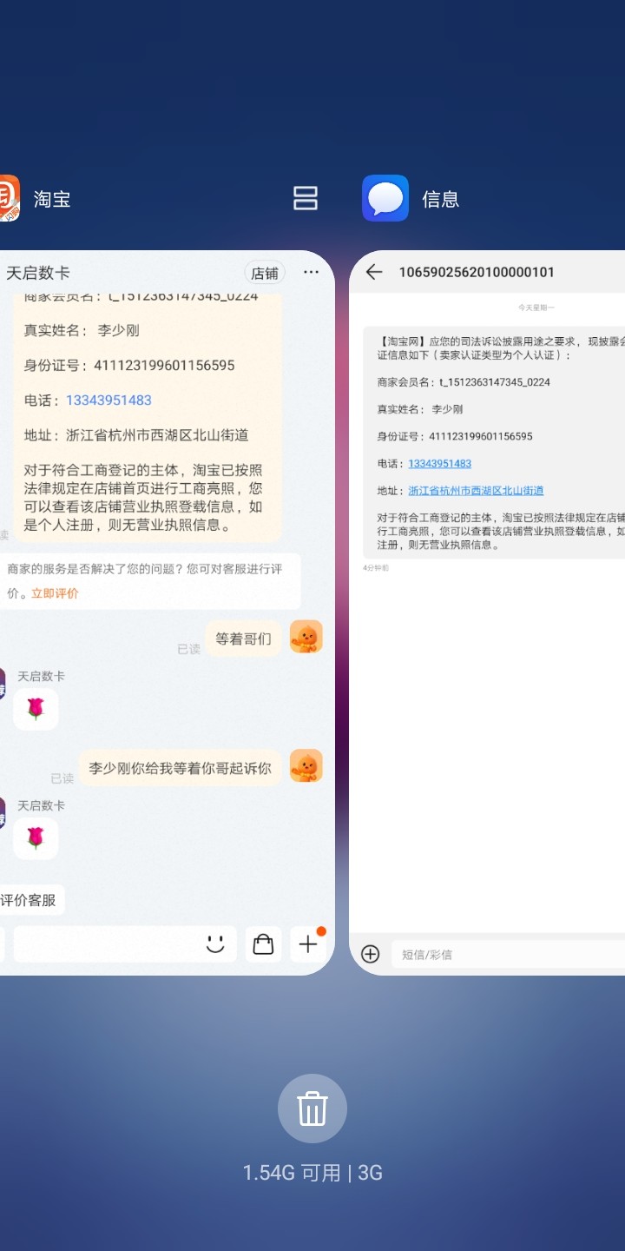Screen dimensions: 625x1251
Task: Tap the first rose sticker message
Action: pos(36,709)
